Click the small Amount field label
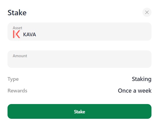Image resolution: width=159 pixels, height=125 pixels. [x=20, y=56]
